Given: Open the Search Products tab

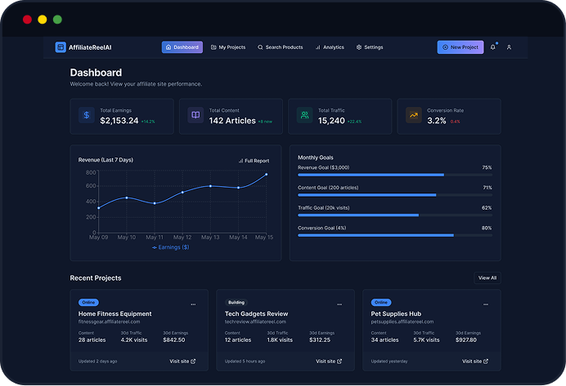Looking at the screenshot, I should (280, 47).
